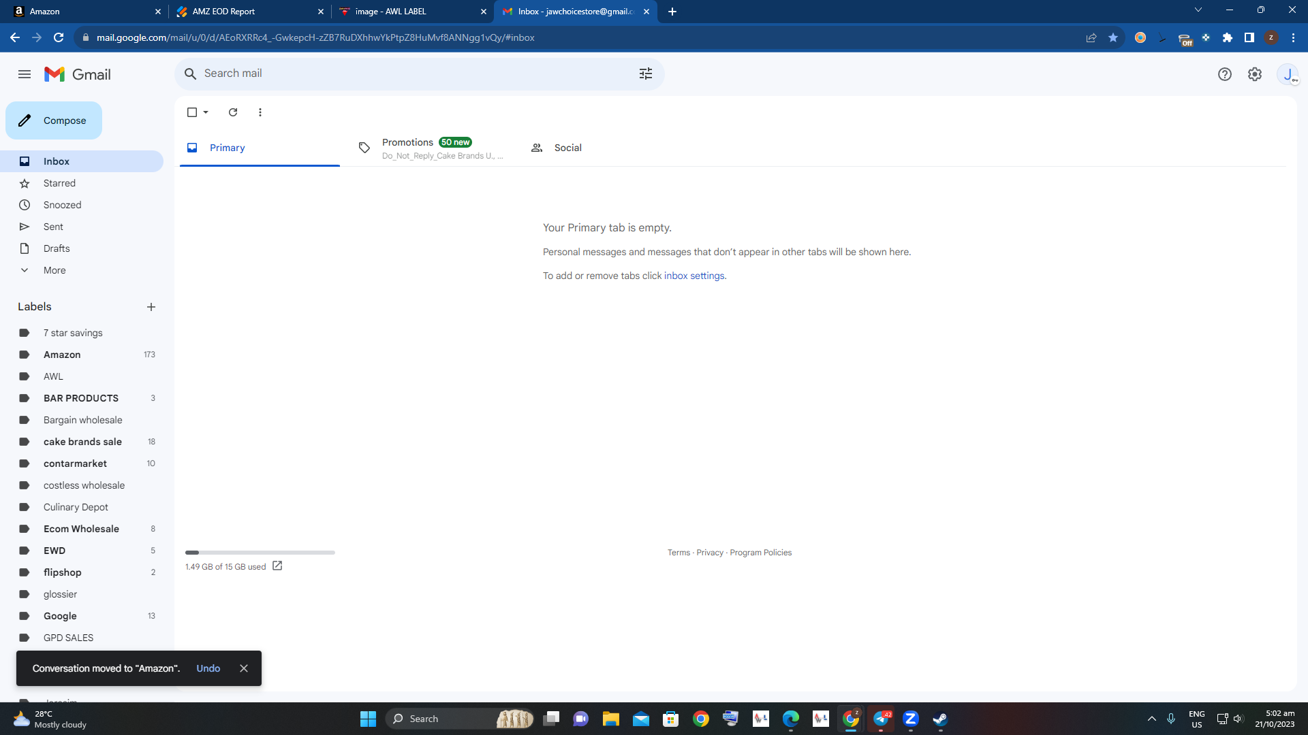Open Microsoft Store from taskbar
The width and height of the screenshot is (1308, 735).
670,719
